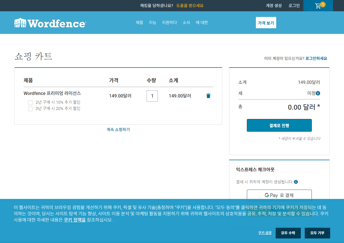
Task: Click the 익스프레스 체크아웃 heading
Action: 255,170
